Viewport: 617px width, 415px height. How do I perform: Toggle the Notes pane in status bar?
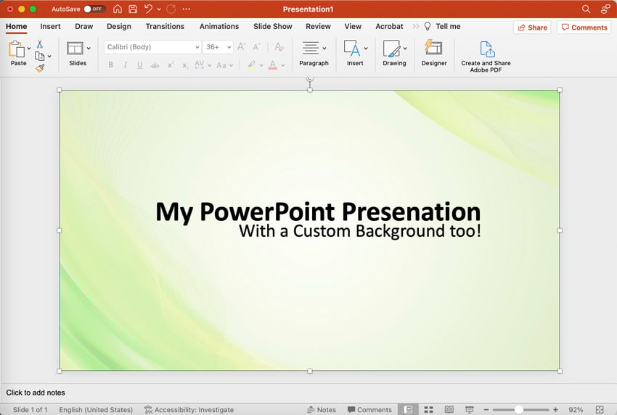point(322,410)
